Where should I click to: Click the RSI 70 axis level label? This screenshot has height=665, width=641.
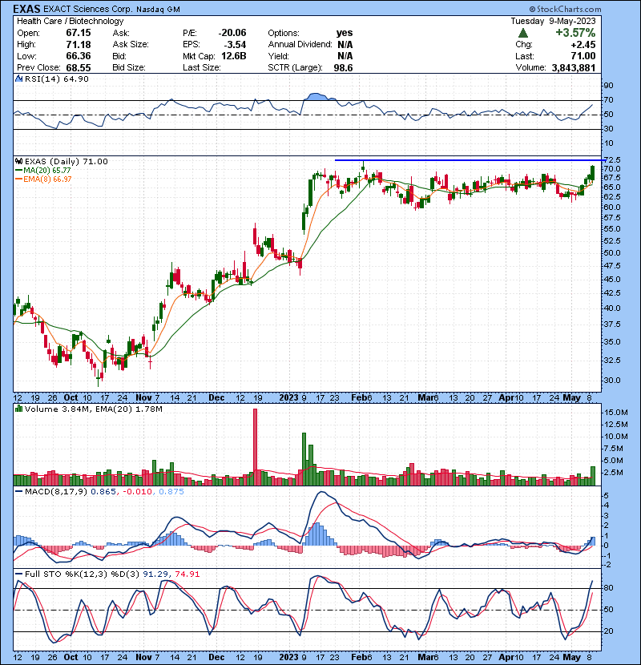pos(608,100)
